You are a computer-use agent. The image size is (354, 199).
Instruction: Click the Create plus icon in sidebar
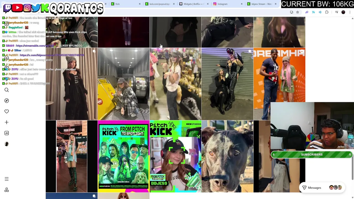tap(7, 122)
